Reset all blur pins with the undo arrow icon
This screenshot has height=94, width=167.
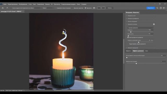point(94,8)
